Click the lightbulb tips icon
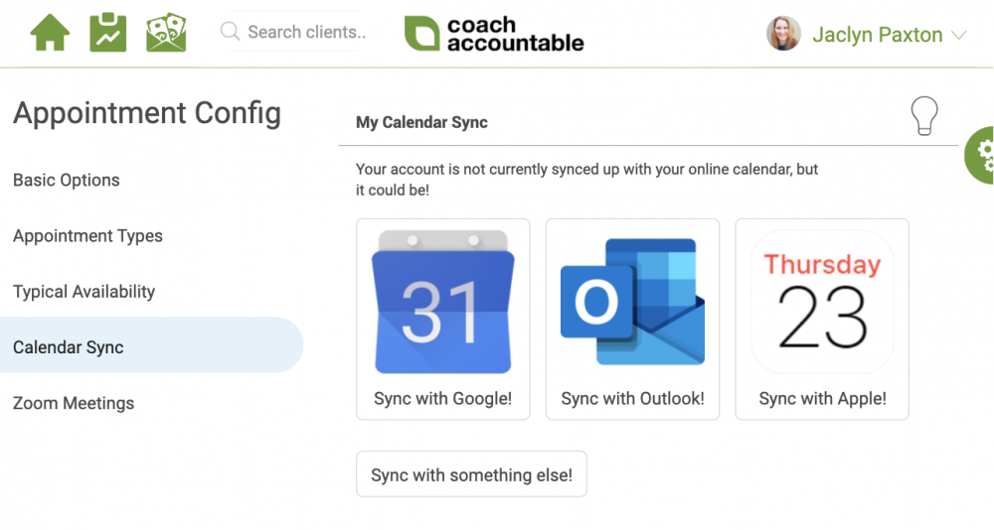 pos(924,116)
